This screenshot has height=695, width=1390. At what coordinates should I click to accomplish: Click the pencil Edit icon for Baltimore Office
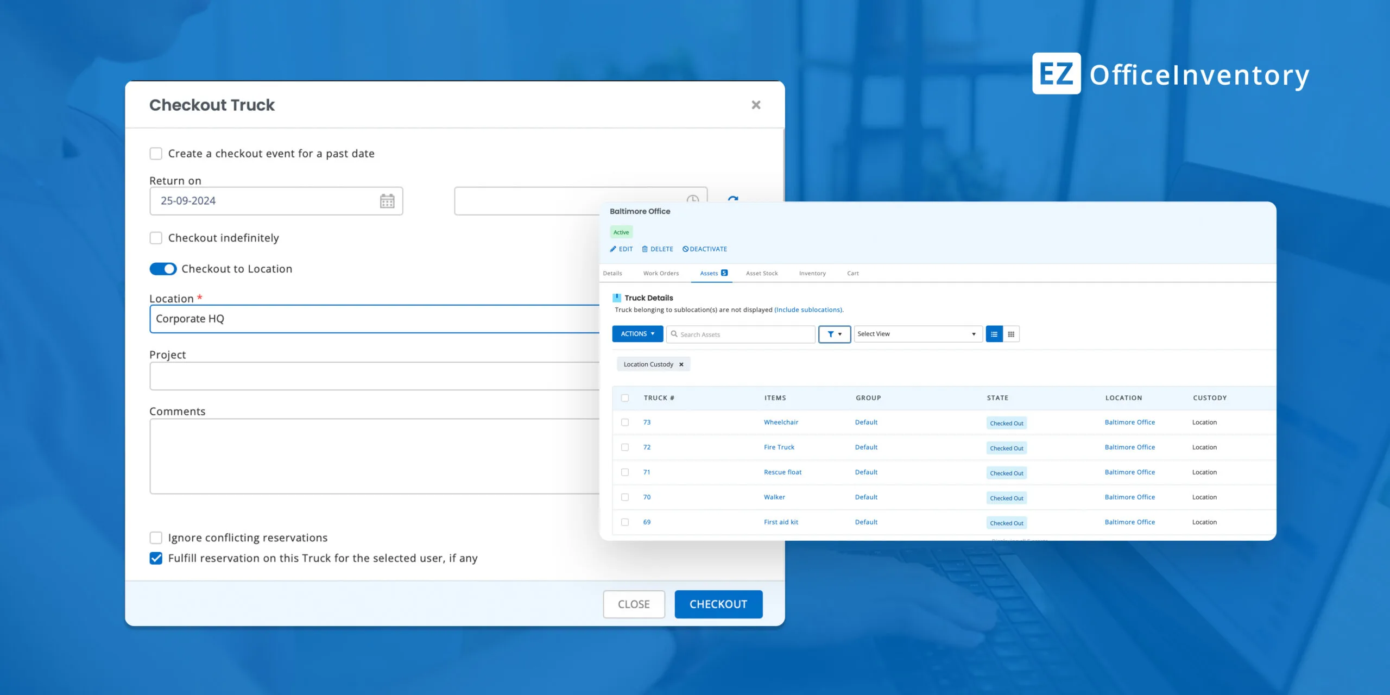click(x=613, y=249)
